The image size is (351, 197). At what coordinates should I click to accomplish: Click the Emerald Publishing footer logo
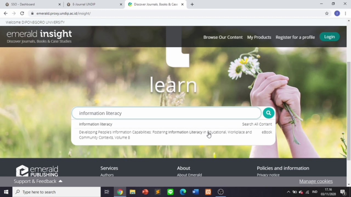point(37,170)
